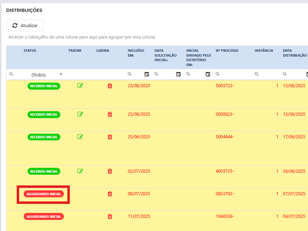Open calendar picker in Incluído Em filter
The height and width of the screenshot is (231, 308).
click(147, 74)
